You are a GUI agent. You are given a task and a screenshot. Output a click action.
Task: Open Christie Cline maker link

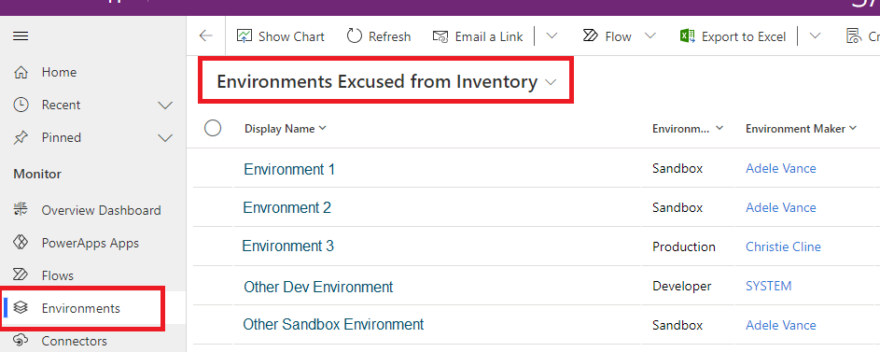tap(783, 246)
